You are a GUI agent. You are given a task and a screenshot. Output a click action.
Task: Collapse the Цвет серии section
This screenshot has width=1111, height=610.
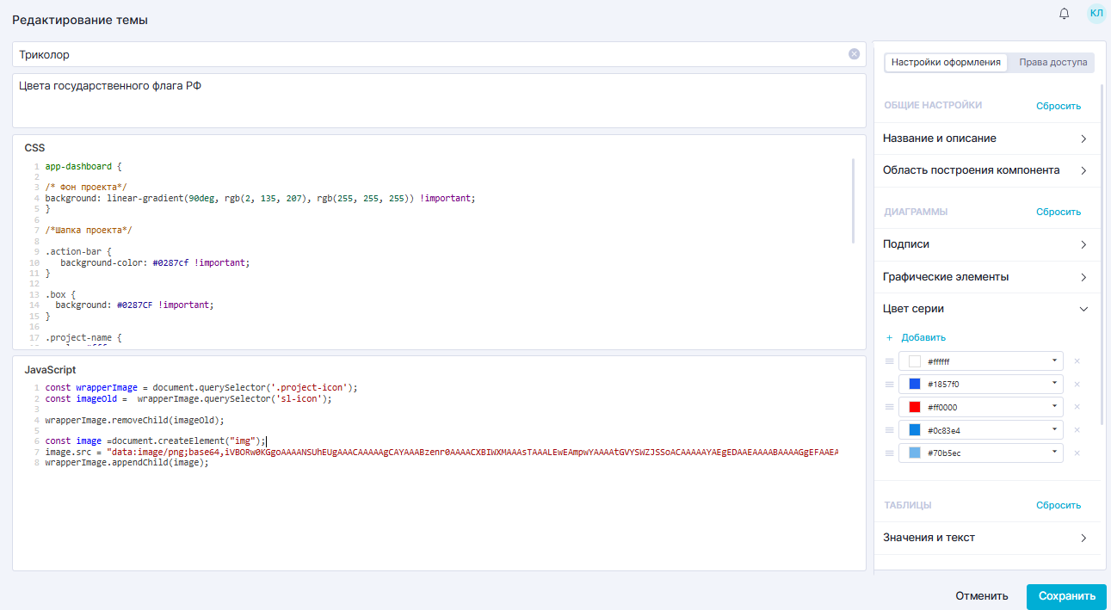(1083, 309)
